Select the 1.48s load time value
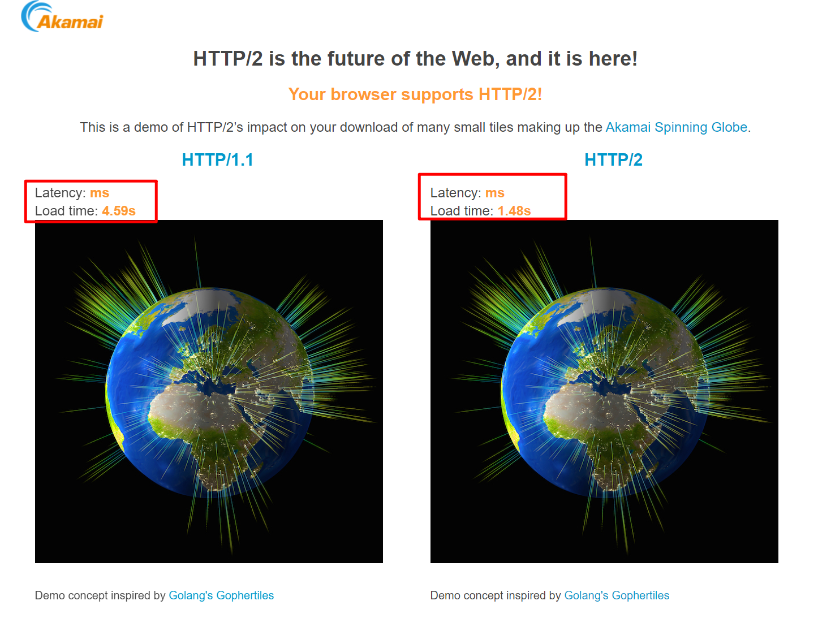The height and width of the screenshot is (631, 818). [x=514, y=211]
